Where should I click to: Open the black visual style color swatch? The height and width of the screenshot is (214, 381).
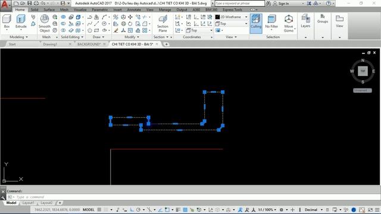click(x=217, y=17)
